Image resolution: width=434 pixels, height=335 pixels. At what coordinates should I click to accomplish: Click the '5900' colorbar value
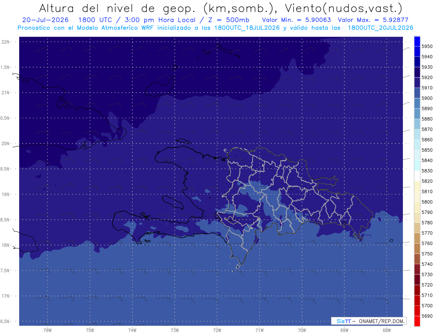(427, 98)
